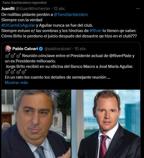Click the 12 abr. tweet timestamp
The image size is (144, 158).
(x=59, y=9)
